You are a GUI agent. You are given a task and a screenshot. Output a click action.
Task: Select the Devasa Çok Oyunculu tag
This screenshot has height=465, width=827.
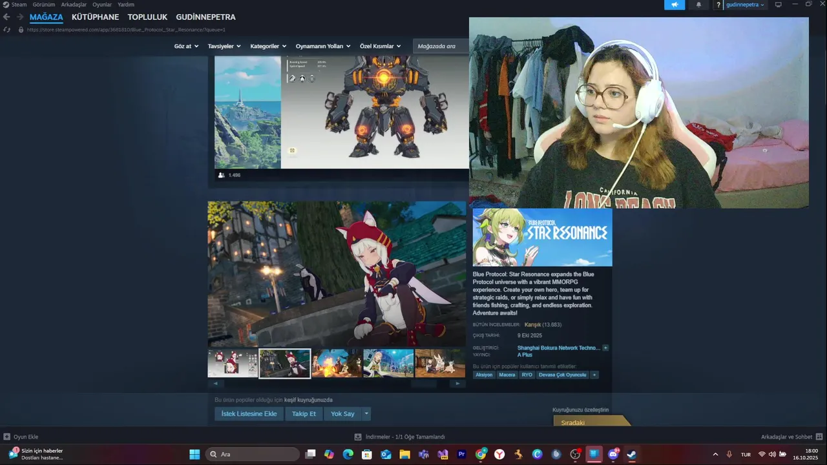pos(563,375)
